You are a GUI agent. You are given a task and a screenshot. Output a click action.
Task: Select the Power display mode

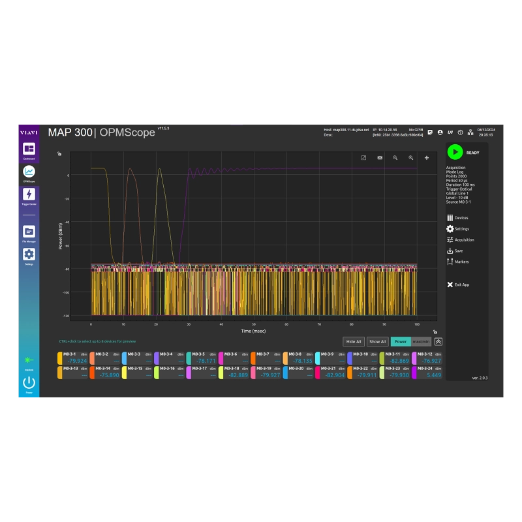click(x=401, y=341)
